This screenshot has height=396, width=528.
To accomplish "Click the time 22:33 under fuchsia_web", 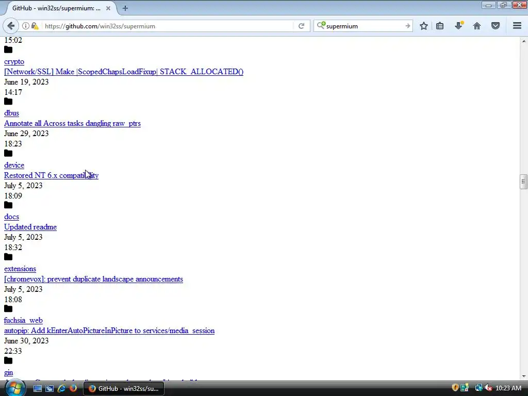I will coord(13,351).
